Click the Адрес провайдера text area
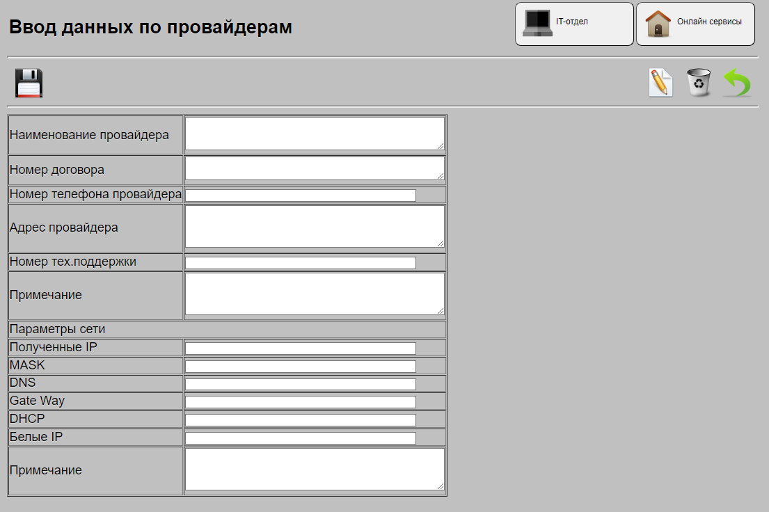769x512 pixels. [313, 226]
